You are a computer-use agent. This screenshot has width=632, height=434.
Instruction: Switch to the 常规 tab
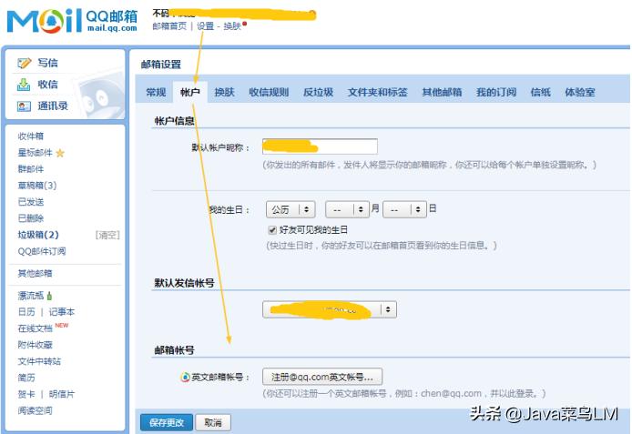click(x=156, y=92)
